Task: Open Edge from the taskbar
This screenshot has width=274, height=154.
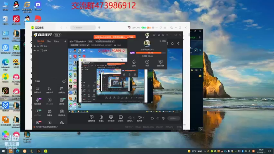Action: pyautogui.click(x=18, y=151)
